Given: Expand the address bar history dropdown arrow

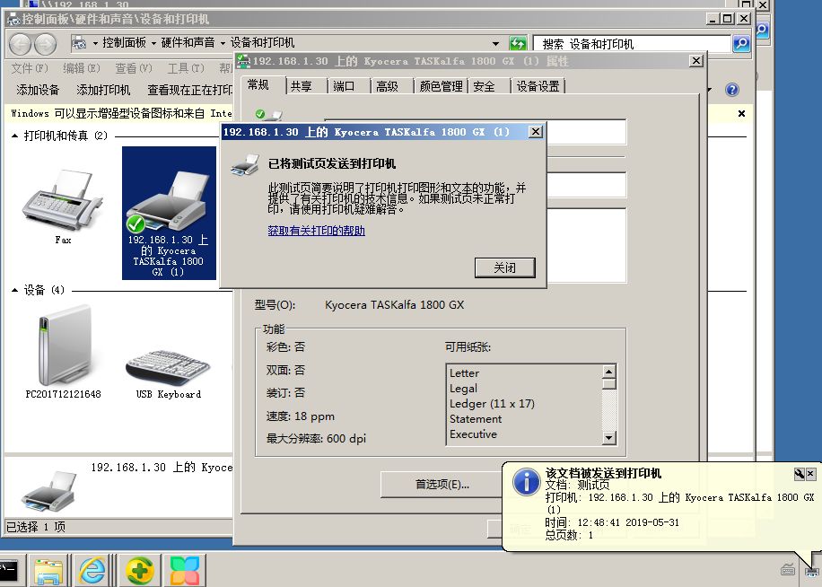Looking at the screenshot, I should tap(495, 43).
